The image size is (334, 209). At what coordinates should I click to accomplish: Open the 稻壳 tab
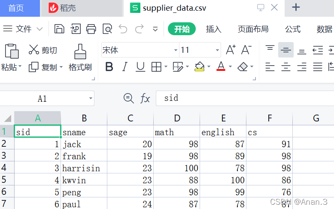point(82,8)
